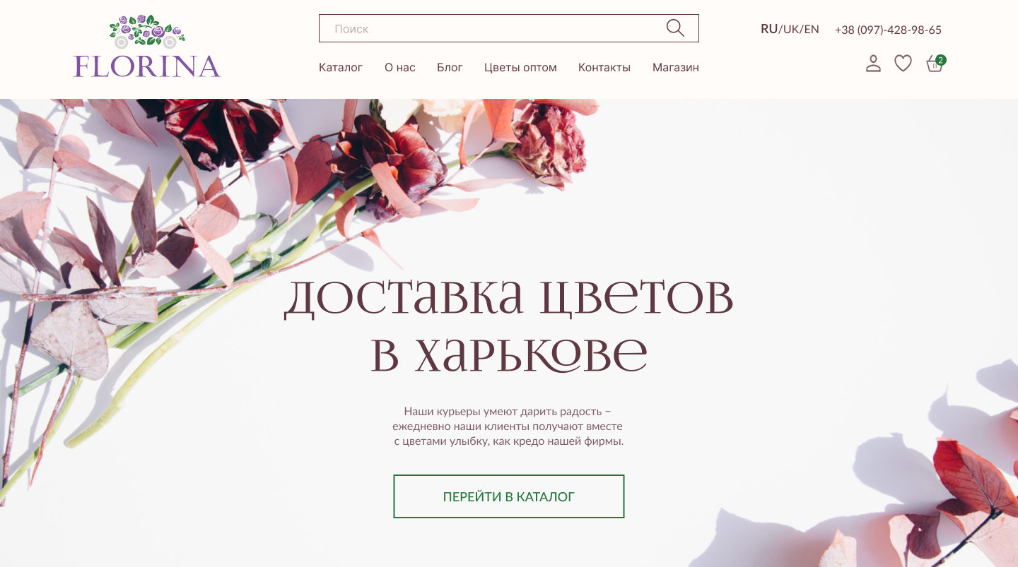1018x567 pixels.
Task: Click the FLORINA wordmark text
Action: pyautogui.click(x=147, y=66)
